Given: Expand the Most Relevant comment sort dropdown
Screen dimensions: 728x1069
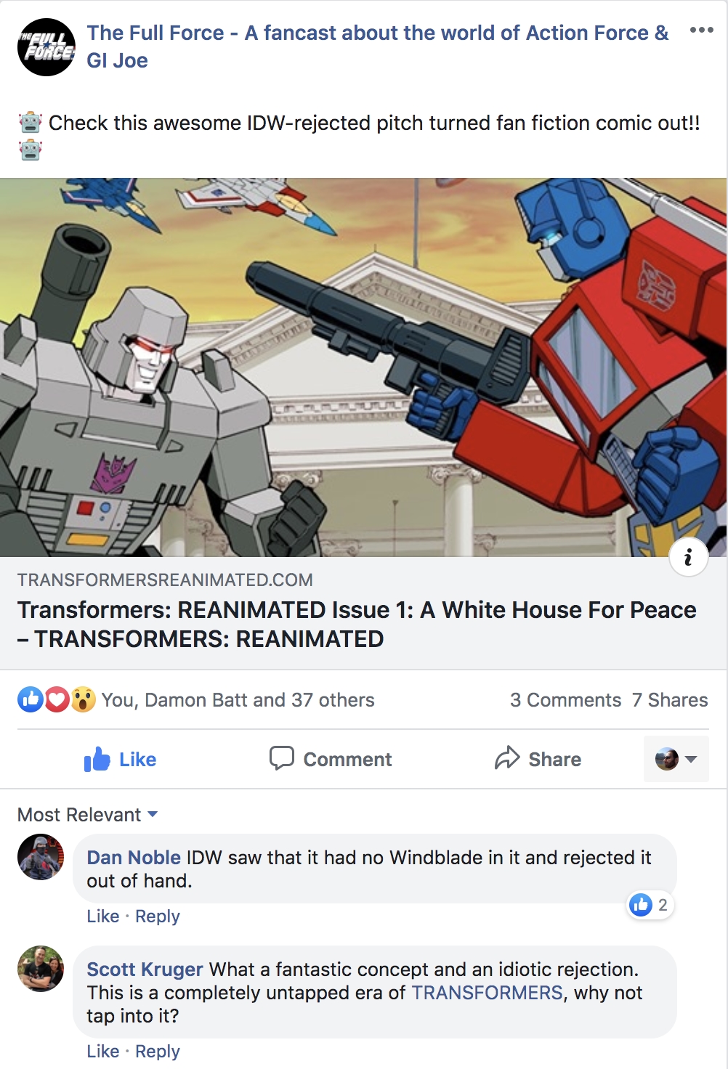Looking at the screenshot, I should coord(88,815).
